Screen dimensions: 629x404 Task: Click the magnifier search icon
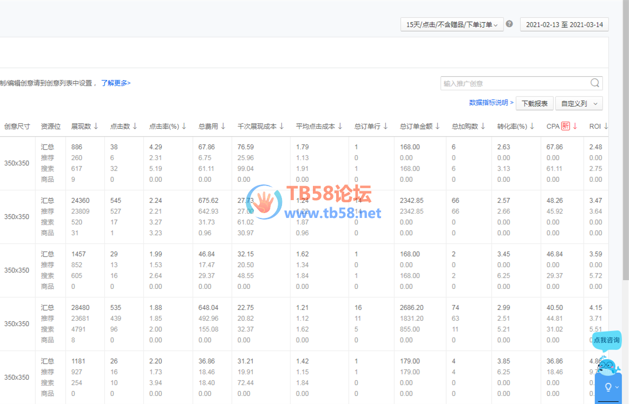coord(595,83)
